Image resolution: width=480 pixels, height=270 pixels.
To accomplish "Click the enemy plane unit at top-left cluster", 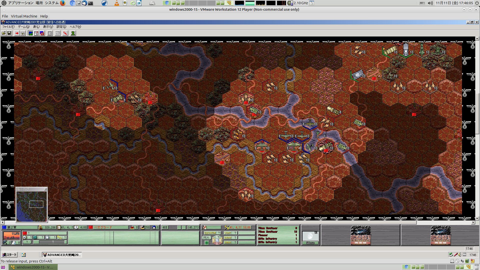I will click(110, 85).
